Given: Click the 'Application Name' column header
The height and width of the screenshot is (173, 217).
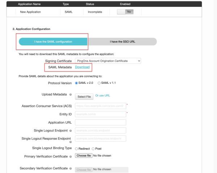Looking at the screenshot, I should 29,4.
